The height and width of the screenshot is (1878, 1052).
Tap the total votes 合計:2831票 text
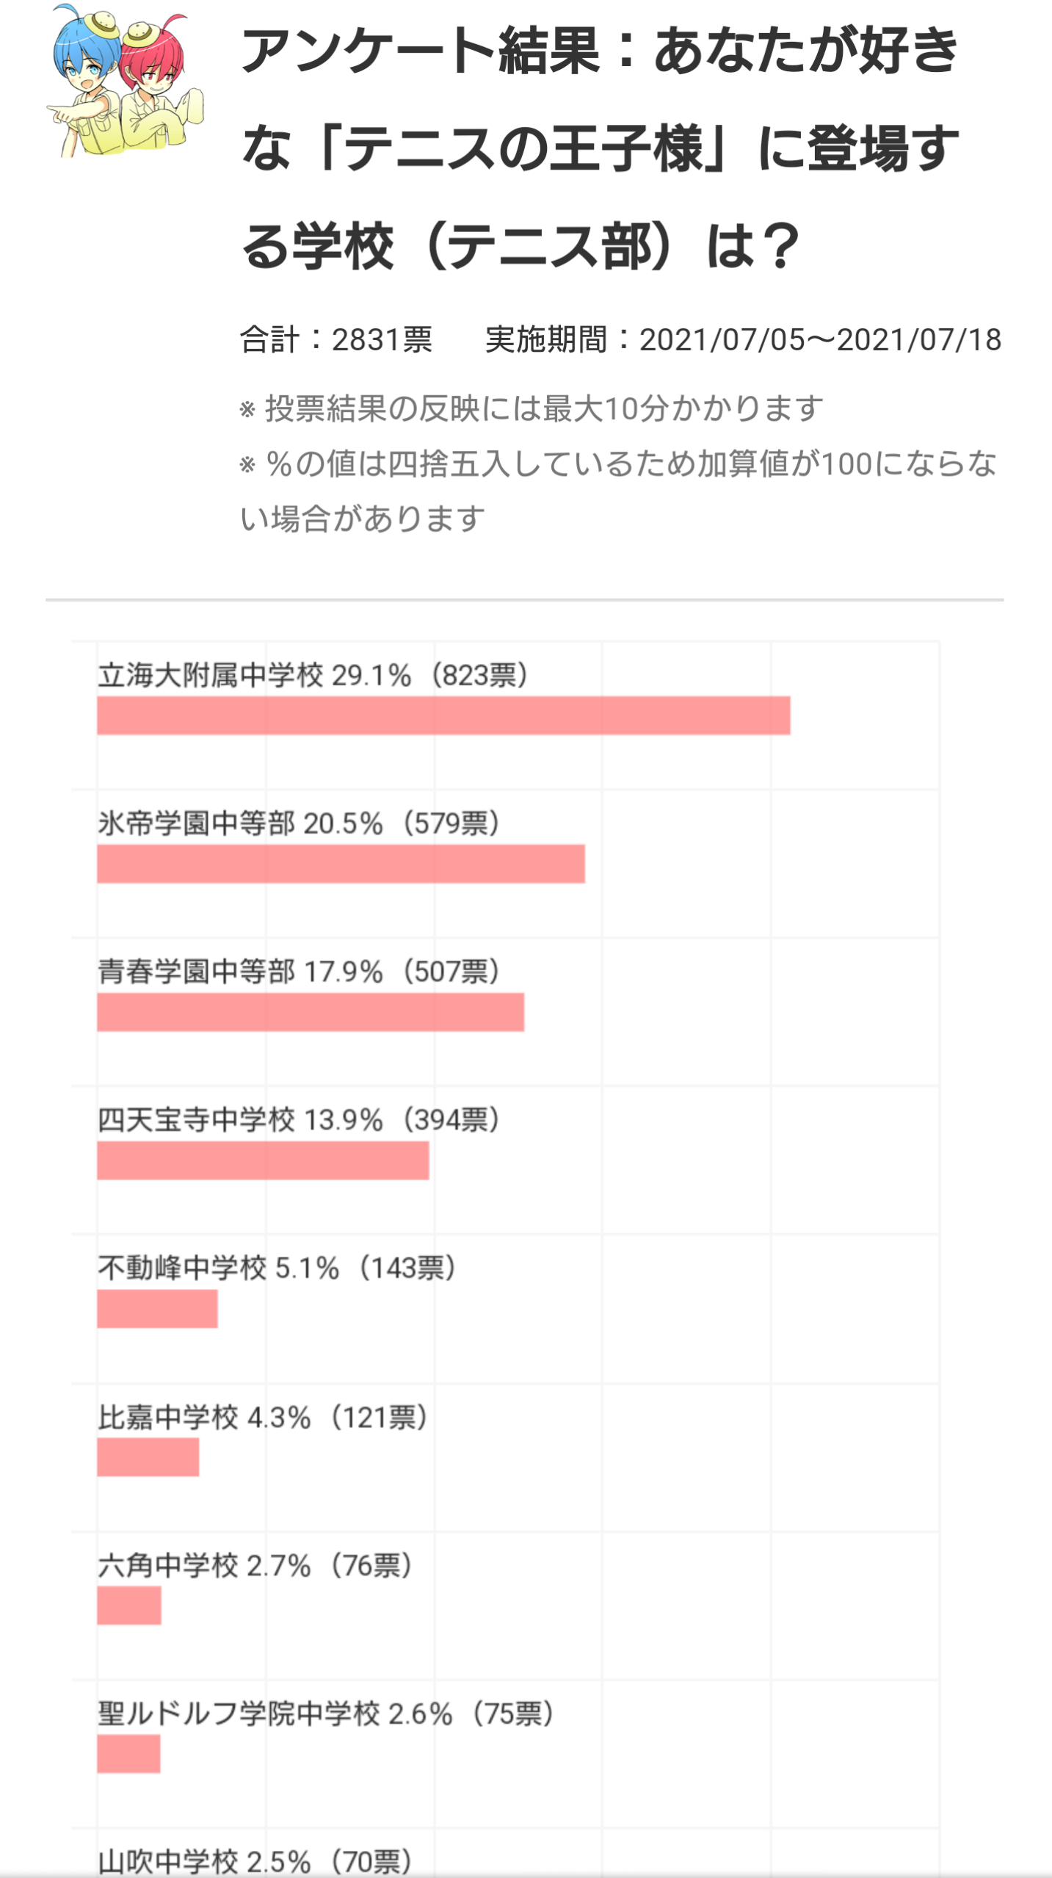(x=336, y=340)
